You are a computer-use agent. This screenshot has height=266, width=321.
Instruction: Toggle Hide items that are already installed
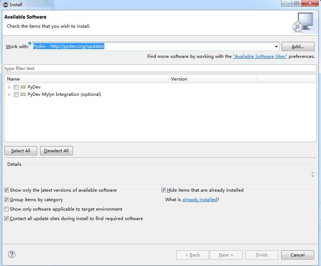point(163,190)
